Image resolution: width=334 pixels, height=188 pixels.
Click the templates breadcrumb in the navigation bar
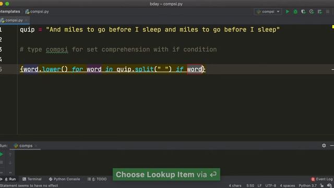[10, 11]
